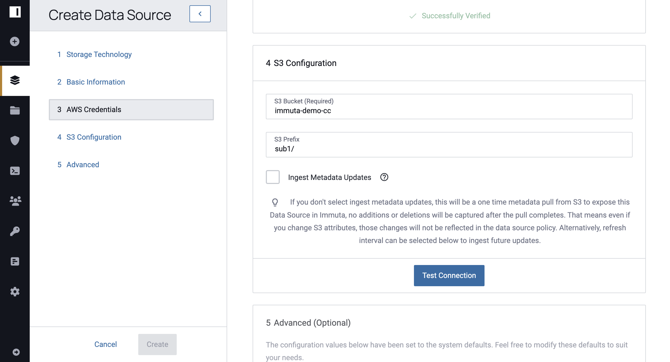Viewport: 670px width, 362px height.
Task: Select step 3 AWS Credentials
Action: point(131,109)
